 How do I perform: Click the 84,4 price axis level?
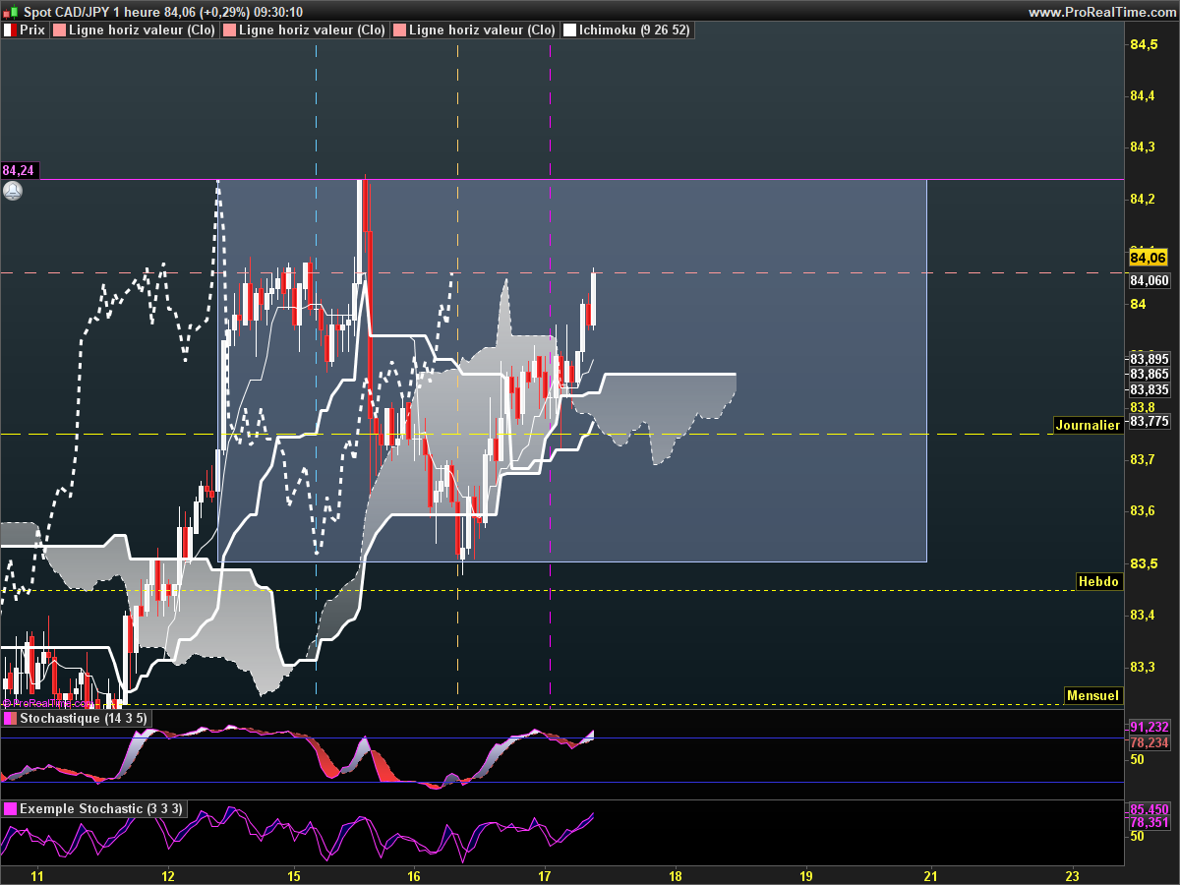pyautogui.click(x=1144, y=95)
